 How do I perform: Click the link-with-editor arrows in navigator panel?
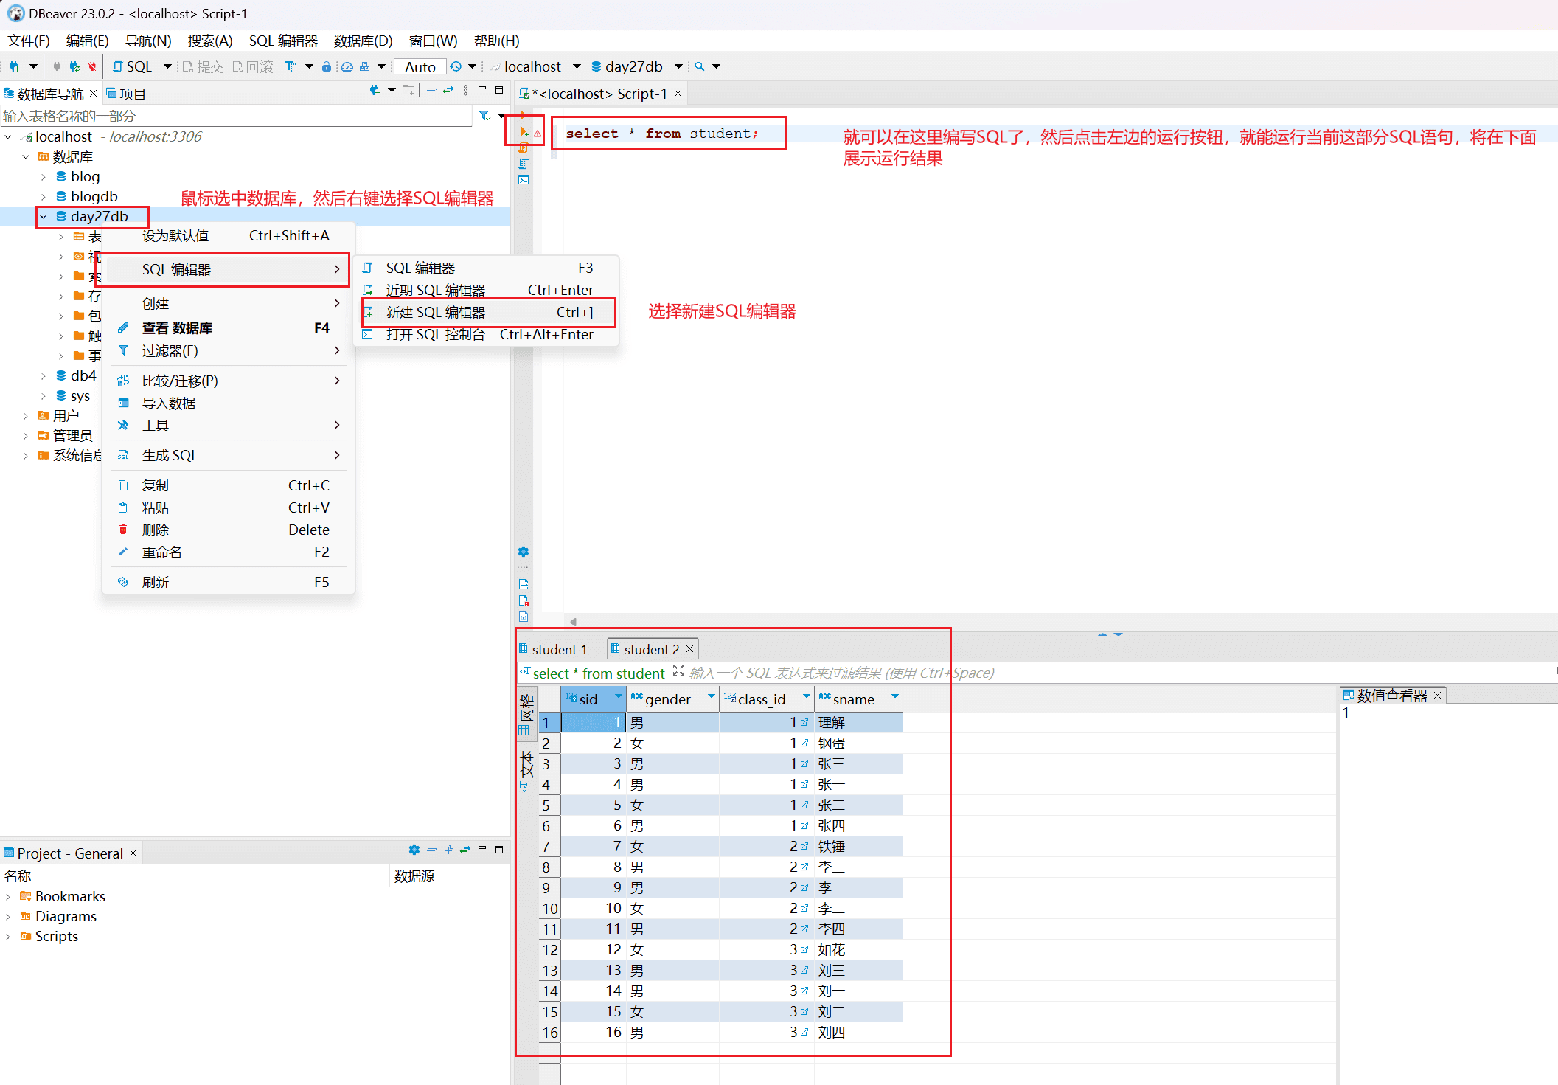(448, 91)
